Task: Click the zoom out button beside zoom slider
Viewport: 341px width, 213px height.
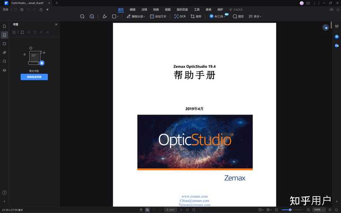Action: tap(276, 210)
